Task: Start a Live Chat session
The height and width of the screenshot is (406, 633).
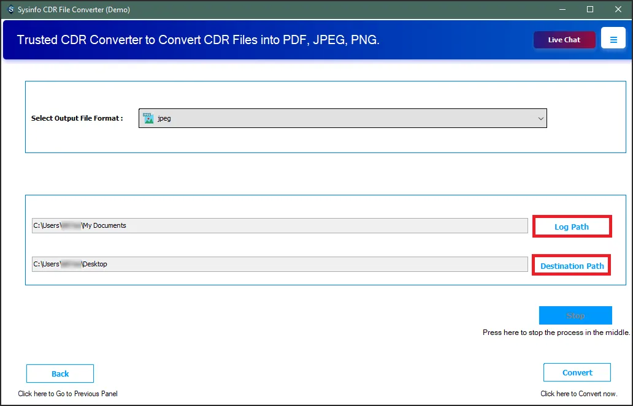Action: [x=564, y=40]
